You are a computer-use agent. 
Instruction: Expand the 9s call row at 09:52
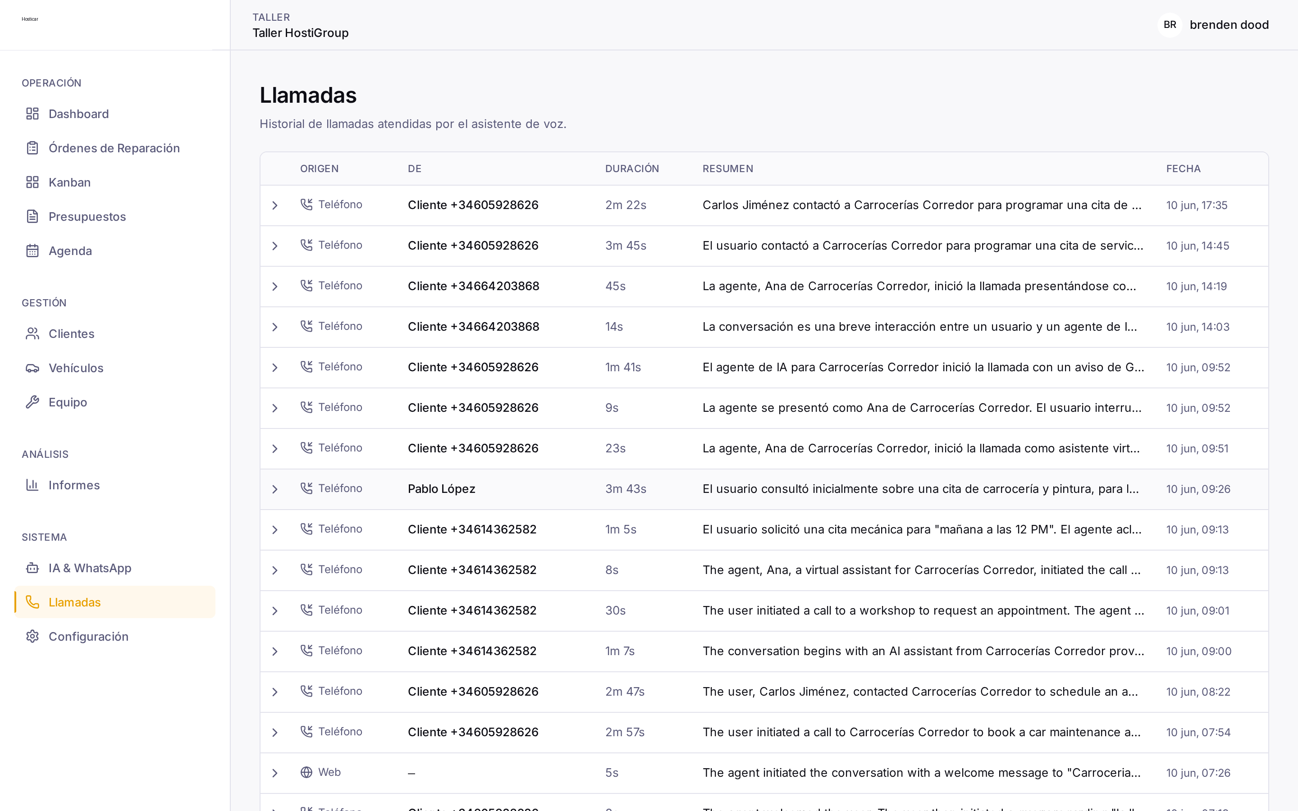(274, 408)
